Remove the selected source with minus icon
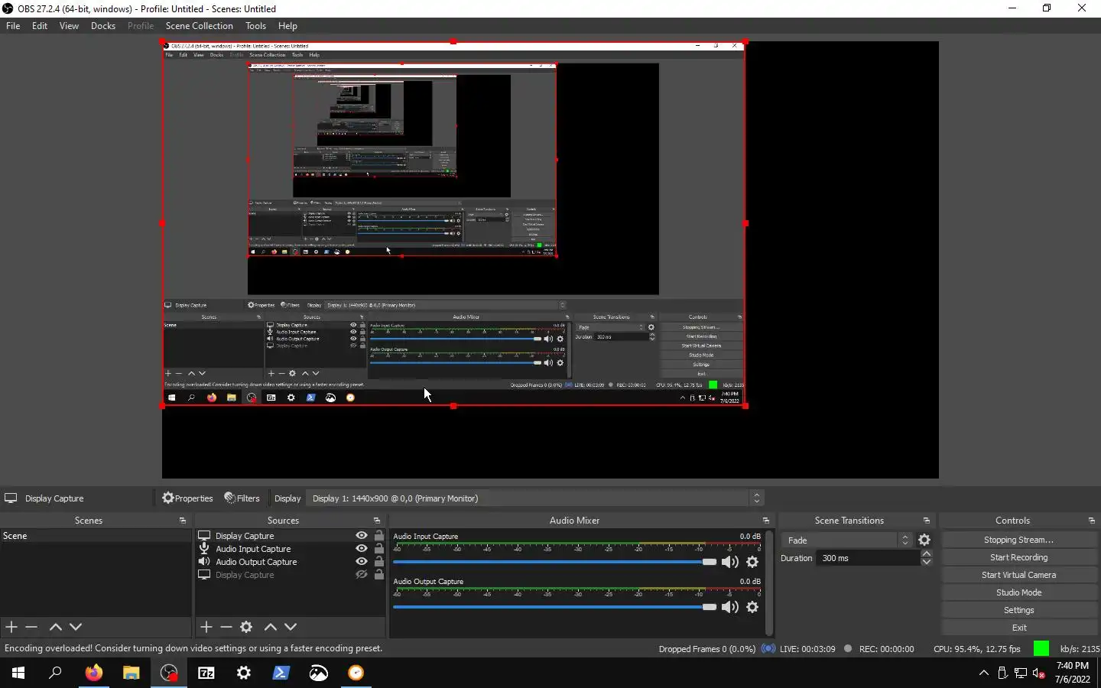The height and width of the screenshot is (688, 1101). [226, 627]
